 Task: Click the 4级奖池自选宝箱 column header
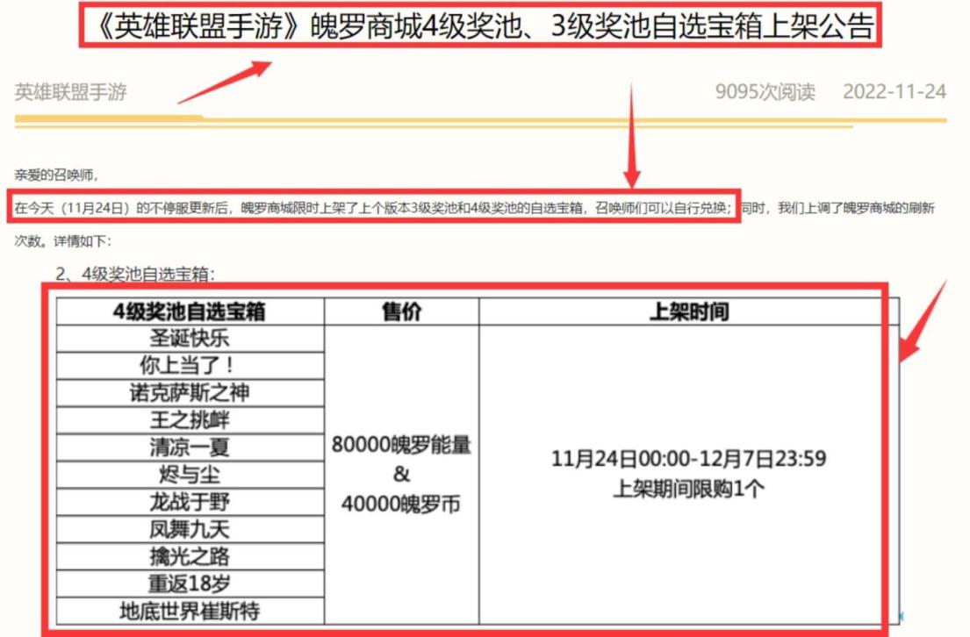pos(190,311)
